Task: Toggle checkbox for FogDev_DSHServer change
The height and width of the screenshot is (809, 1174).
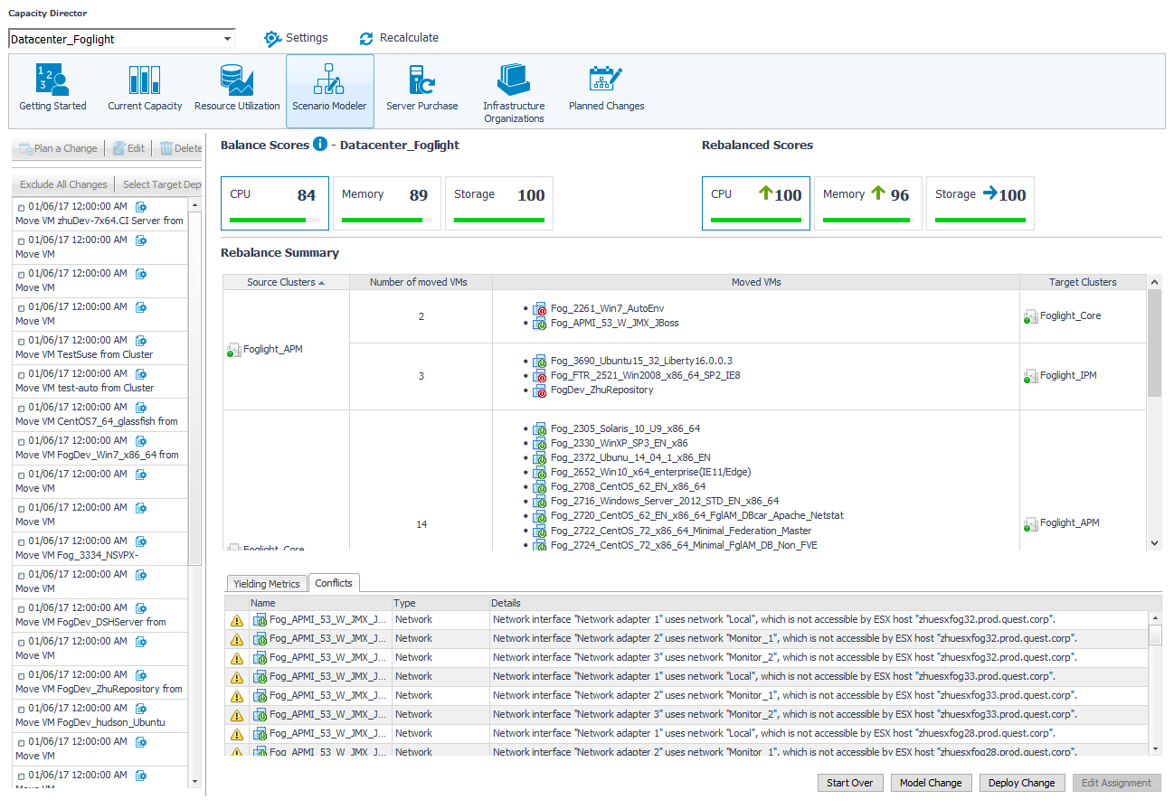Action: pos(22,609)
